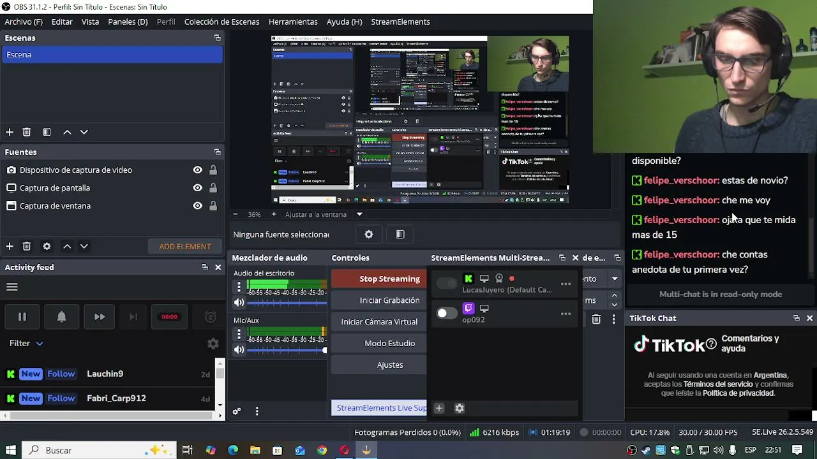Move scene up in Escenas panel
The height and width of the screenshot is (459, 817).
[67, 132]
